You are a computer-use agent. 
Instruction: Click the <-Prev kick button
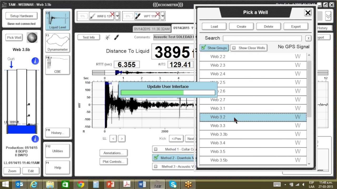tap(176, 139)
